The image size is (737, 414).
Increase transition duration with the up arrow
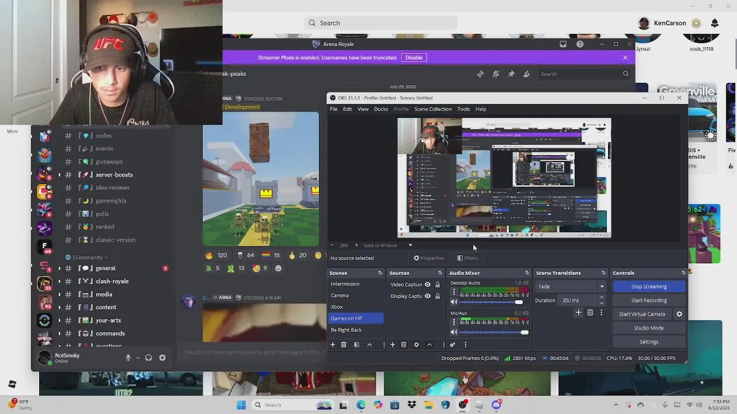(602, 297)
